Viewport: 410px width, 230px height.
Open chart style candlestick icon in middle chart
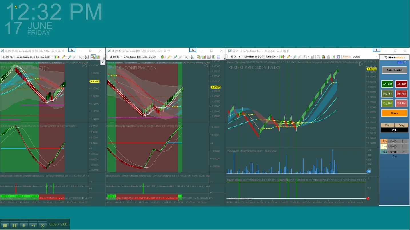pyautogui.click(x=163, y=57)
